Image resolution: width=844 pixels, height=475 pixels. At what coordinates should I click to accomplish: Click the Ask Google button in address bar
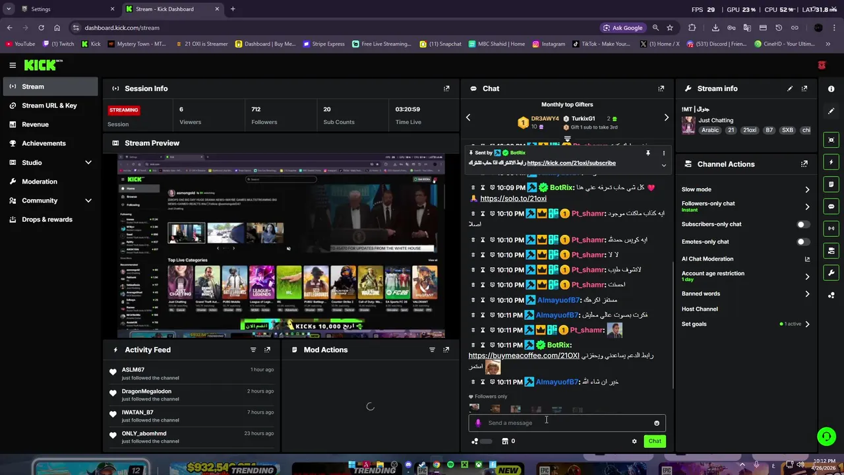[x=622, y=28]
